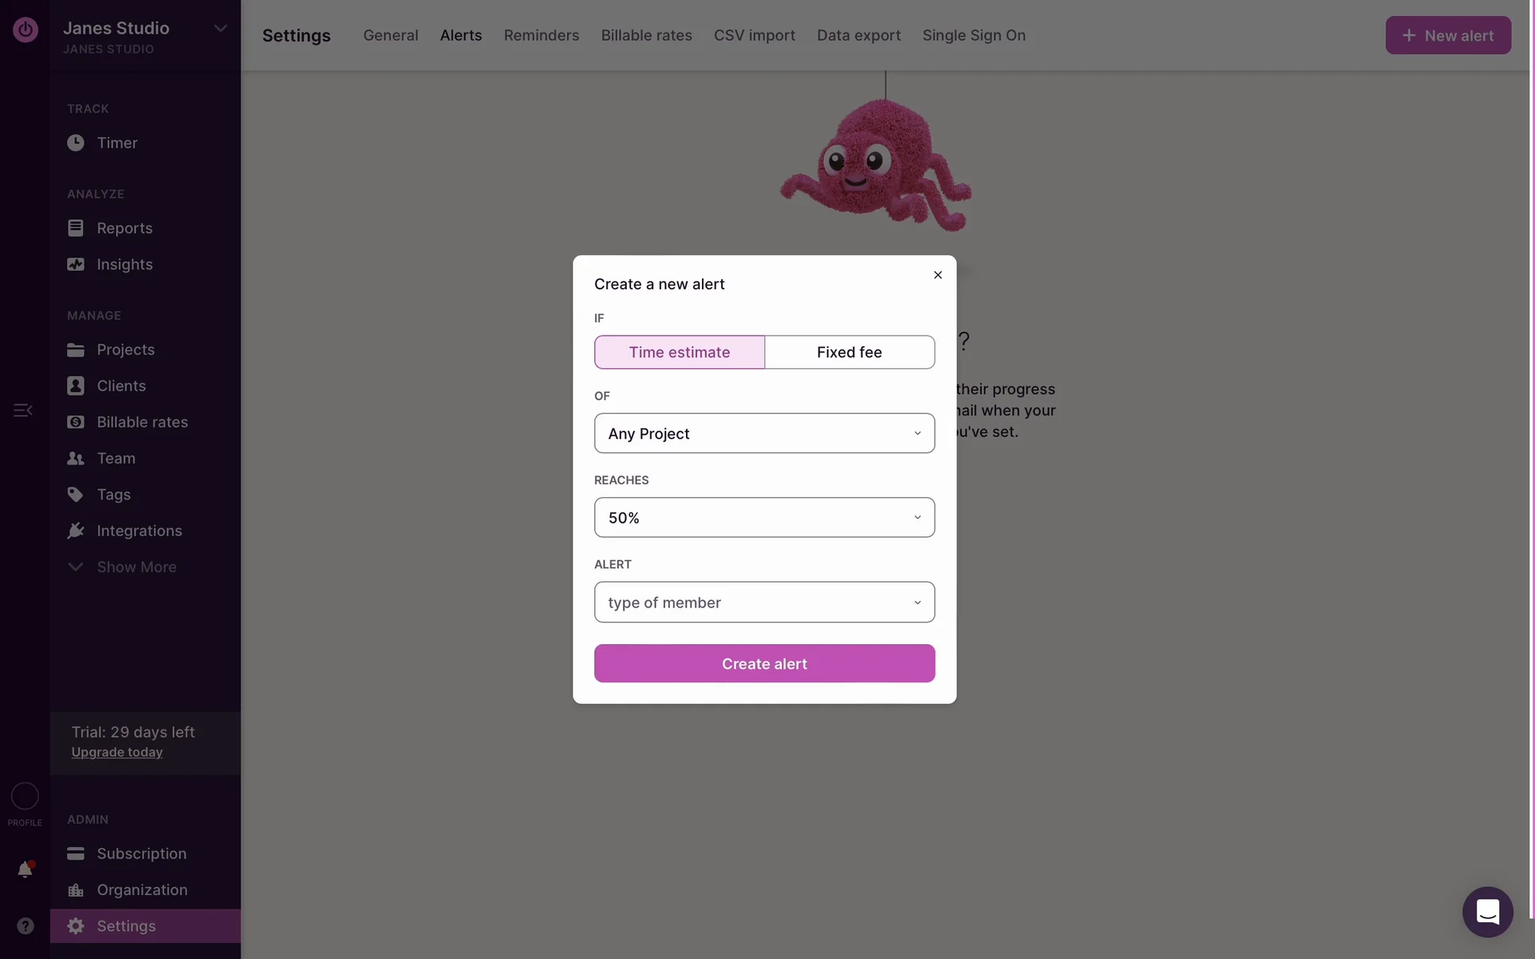The image size is (1535, 959).
Task: Open notifications bell icon
Action: pyautogui.click(x=25, y=869)
